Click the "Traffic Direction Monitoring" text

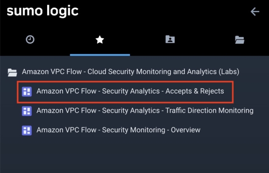tap(209, 111)
